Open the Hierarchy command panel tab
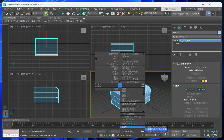The image size is (224, 140). [185, 28]
